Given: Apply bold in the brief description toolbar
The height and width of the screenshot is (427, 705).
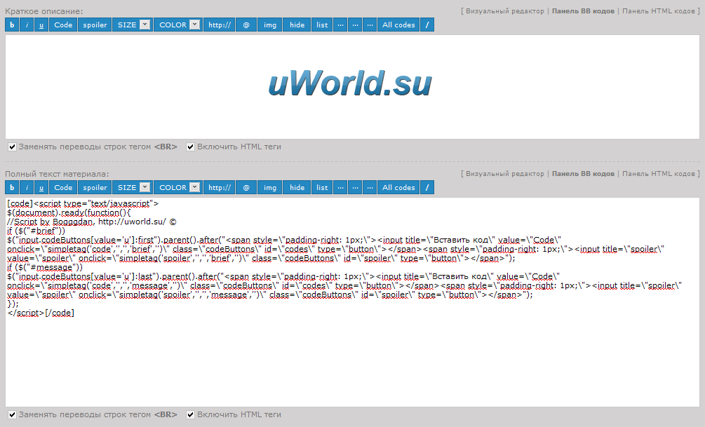Looking at the screenshot, I should point(12,25).
